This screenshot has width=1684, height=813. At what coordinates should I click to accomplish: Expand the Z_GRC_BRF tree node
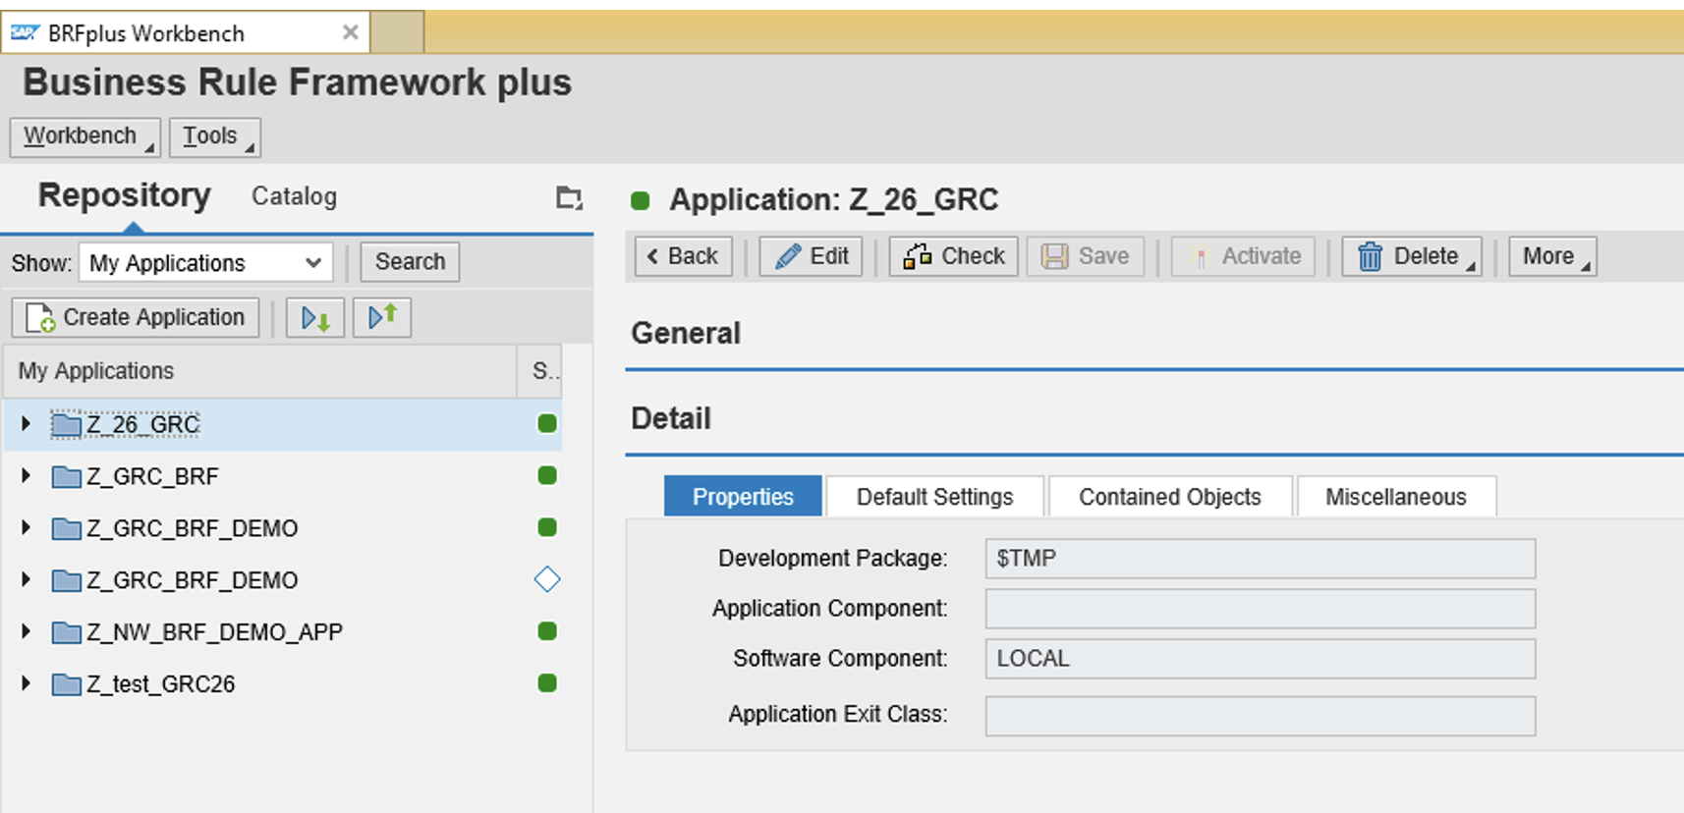[26, 476]
